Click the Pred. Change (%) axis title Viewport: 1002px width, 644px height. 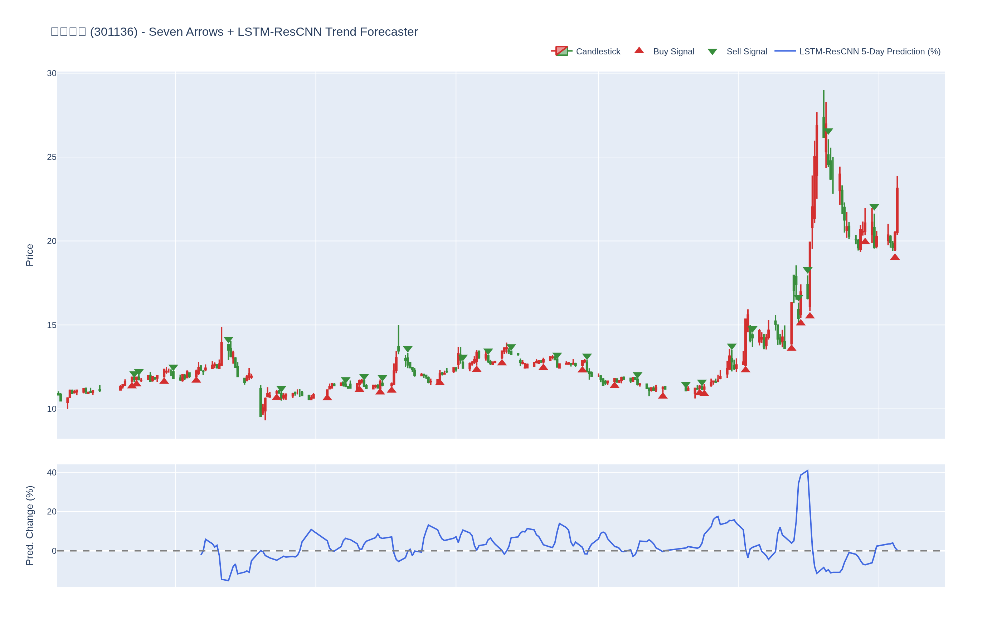pos(29,525)
